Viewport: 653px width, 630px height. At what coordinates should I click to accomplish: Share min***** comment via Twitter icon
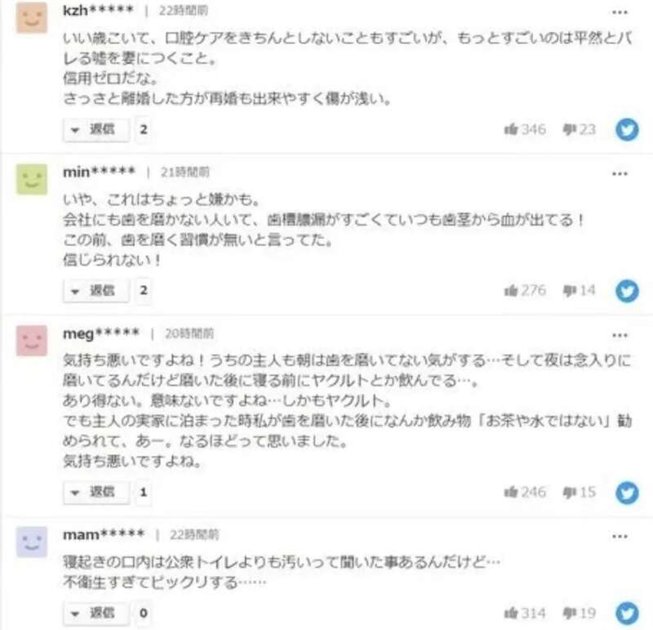(x=627, y=291)
